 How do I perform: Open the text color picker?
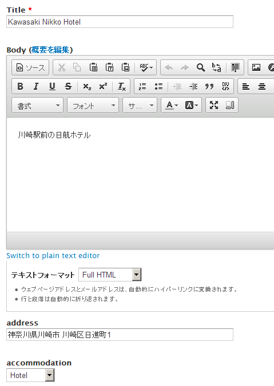coord(172,106)
